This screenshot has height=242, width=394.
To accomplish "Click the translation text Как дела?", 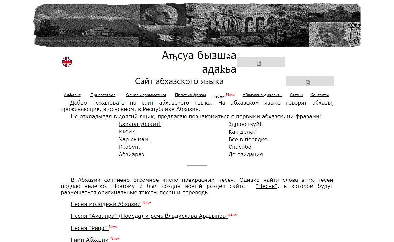I will 242,132.
